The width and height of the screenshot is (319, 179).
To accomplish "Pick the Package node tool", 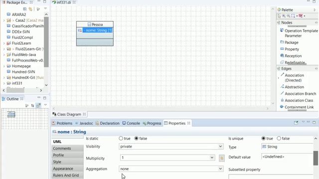I will pos(289,42).
